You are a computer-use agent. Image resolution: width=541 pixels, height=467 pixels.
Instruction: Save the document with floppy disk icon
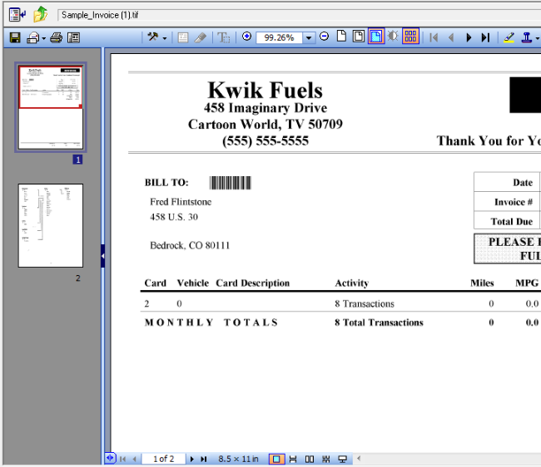pyautogui.click(x=15, y=37)
